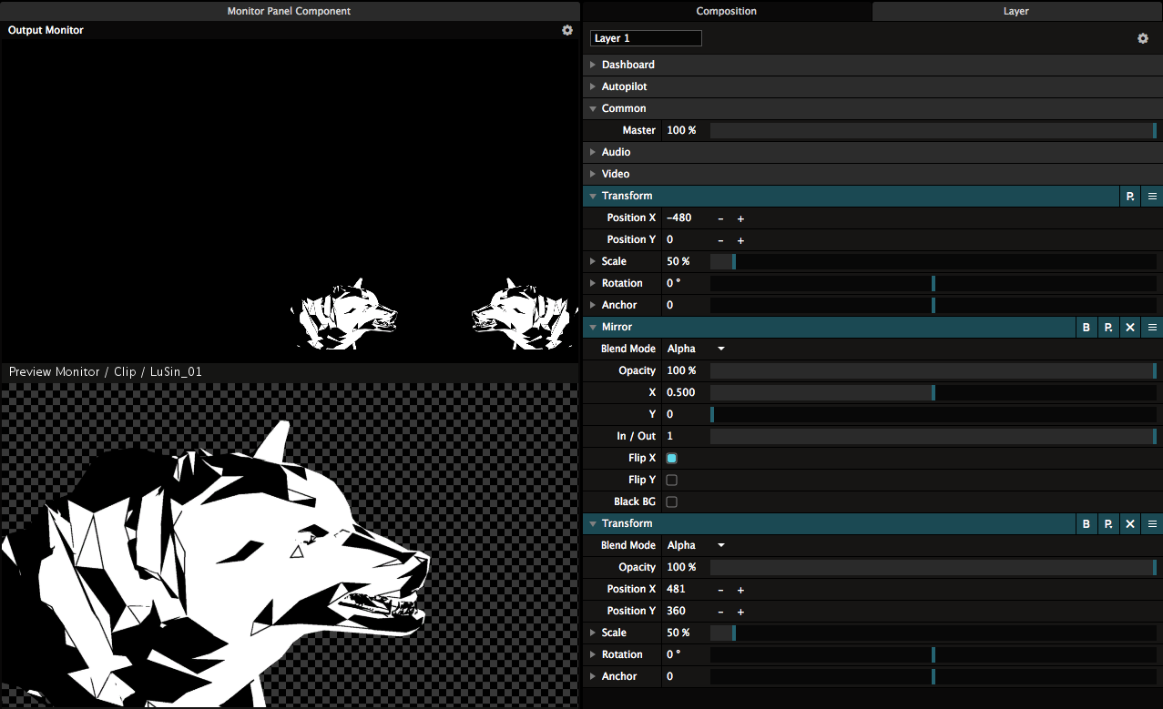The image size is (1163, 709).
Task: Open presets (P.) for Transform above Mirror
Action: coord(1130,196)
